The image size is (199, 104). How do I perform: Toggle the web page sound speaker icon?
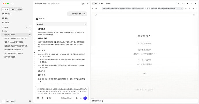pos(194,15)
